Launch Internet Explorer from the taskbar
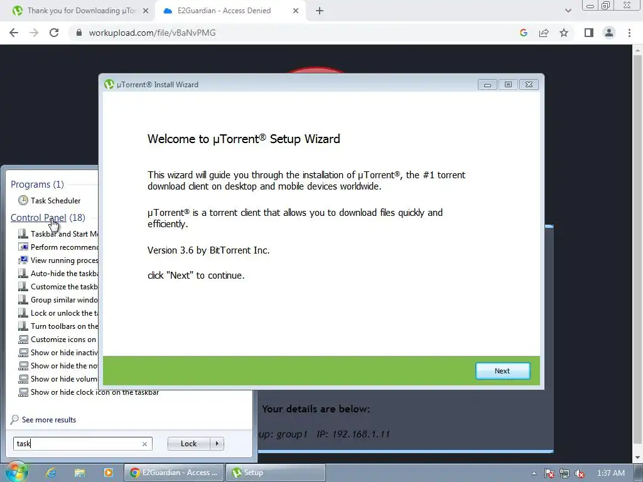The width and height of the screenshot is (643, 482). (51, 473)
